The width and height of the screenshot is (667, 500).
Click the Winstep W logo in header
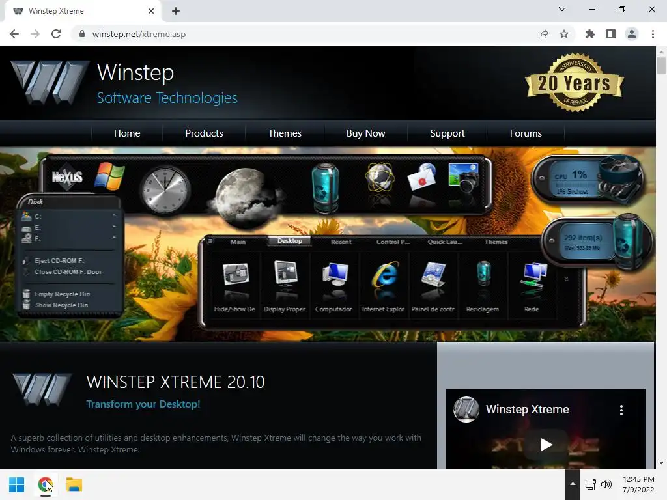[x=50, y=83]
